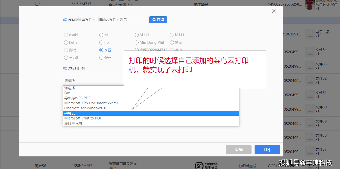Viewport: 340px width, 170px height.
Task: Open the 选择打印机 printer dropdown field
Action: click(151, 80)
